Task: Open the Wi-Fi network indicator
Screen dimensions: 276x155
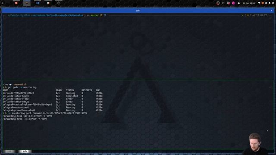Action: [x=259, y=3]
